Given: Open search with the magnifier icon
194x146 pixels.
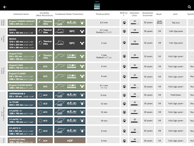Looking at the screenshot, I should pos(189,7).
